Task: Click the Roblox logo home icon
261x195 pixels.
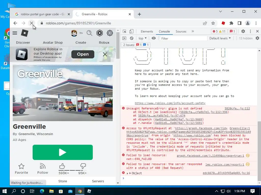Action: click(25, 33)
